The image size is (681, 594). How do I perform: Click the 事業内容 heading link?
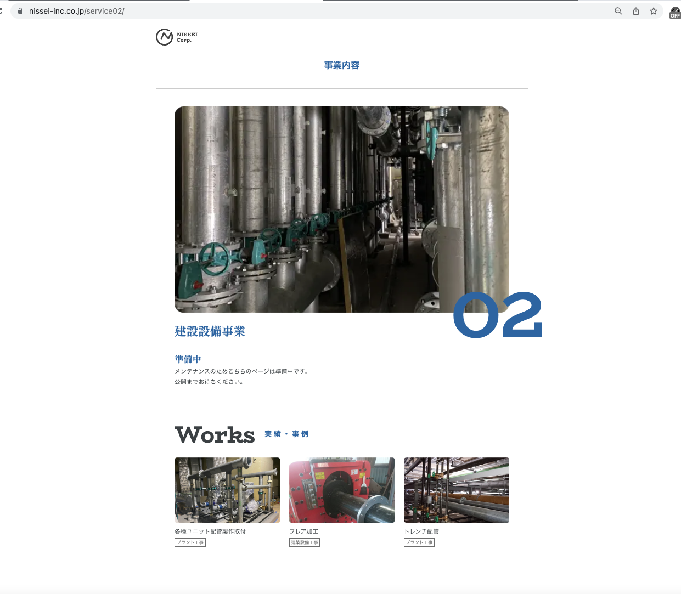[342, 65]
